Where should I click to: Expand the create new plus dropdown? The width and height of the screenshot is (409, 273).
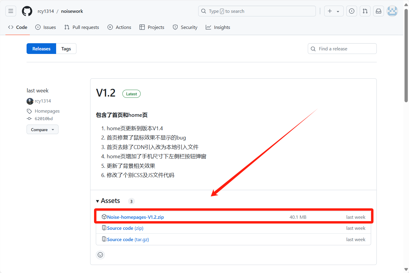pos(333,11)
